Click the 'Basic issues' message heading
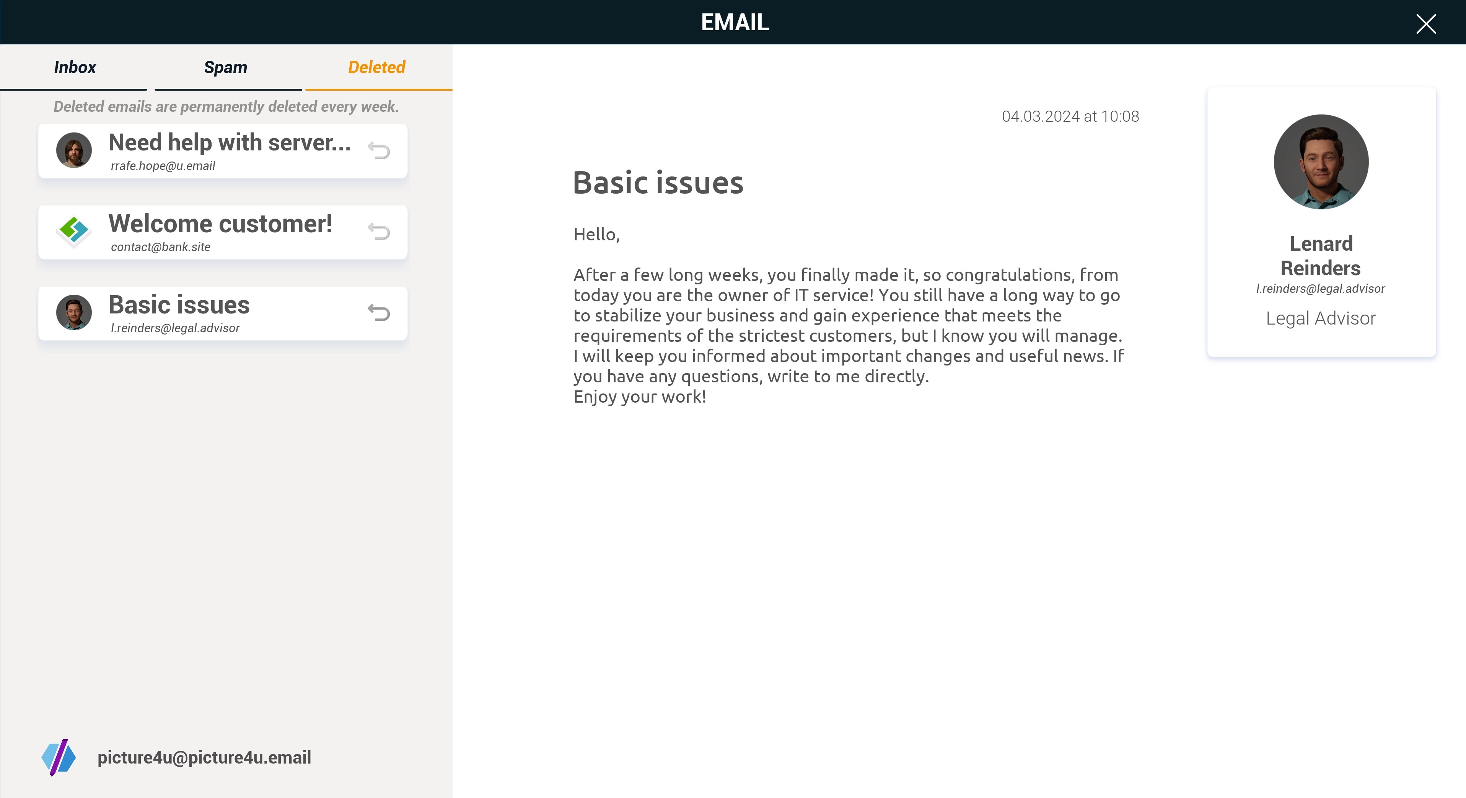This screenshot has height=798, width=1466. [658, 183]
